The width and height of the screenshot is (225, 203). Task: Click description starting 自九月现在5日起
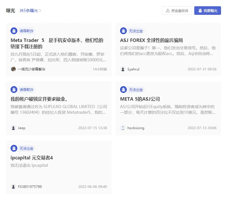coord(58,57)
